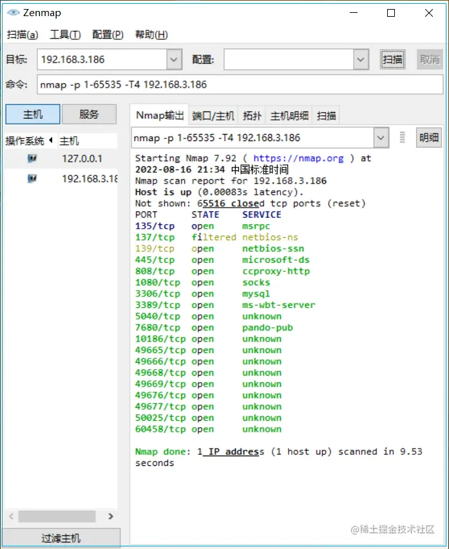This screenshot has height=549, width=449.
Task: Switch to the Nmap输出 tab
Action: point(160,115)
